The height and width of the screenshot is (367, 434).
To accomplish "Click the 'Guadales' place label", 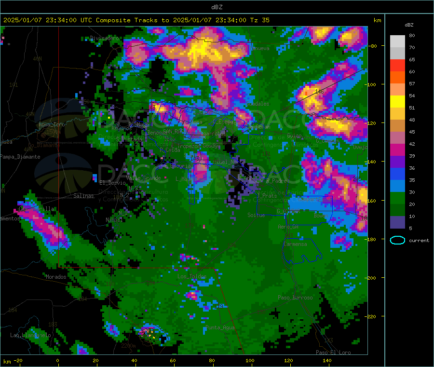I will 258,104.
